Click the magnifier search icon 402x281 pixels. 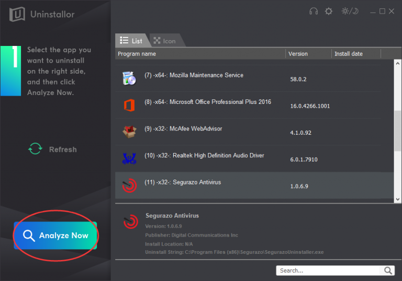[x=388, y=271]
